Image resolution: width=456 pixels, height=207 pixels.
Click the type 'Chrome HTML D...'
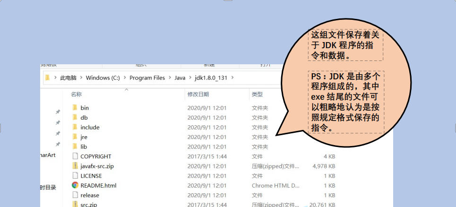[x=275, y=185]
